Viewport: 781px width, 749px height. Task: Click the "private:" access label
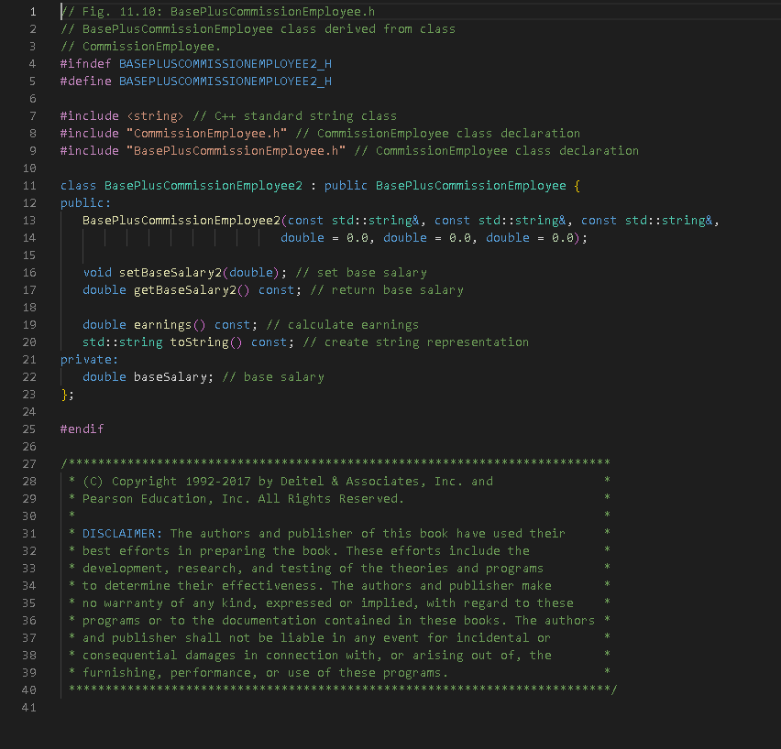click(89, 360)
